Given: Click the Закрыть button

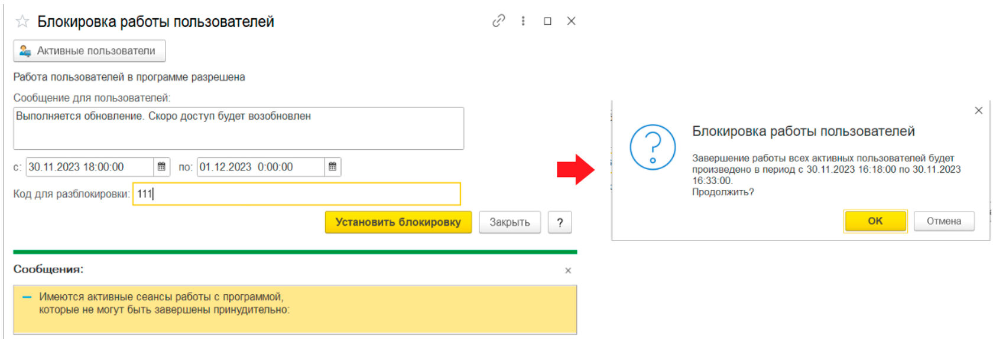Looking at the screenshot, I should point(510,222).
